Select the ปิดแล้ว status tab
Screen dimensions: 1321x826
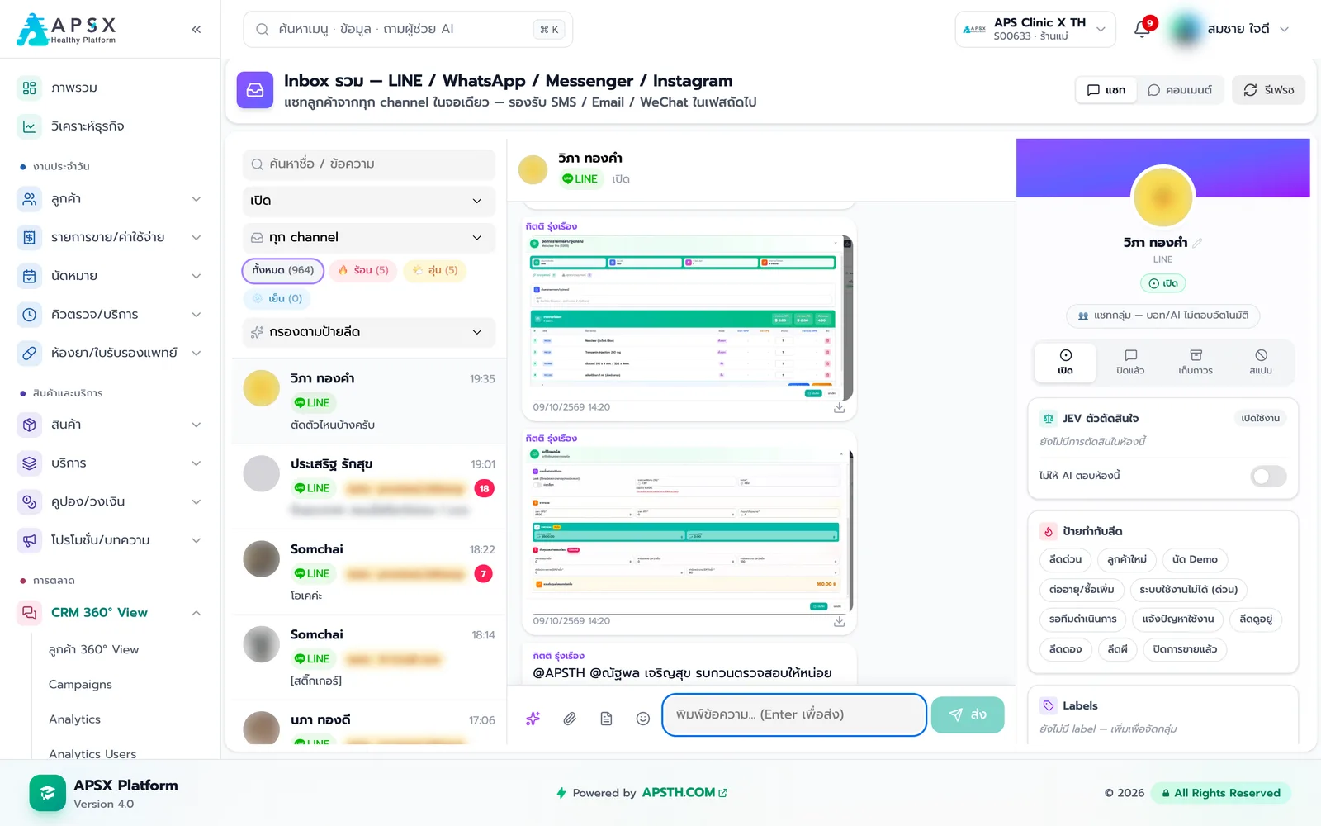1130,362
